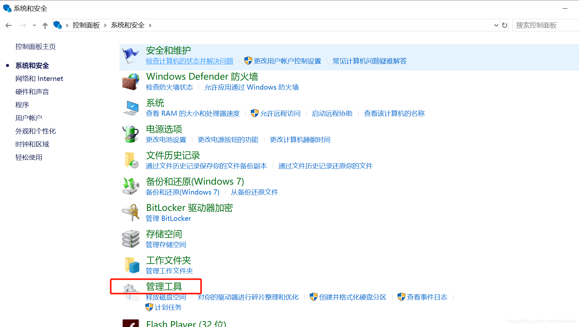Click the shield icon beside 查看事件日志
The height and width of the screenshot is (327, 579).
pyautogui.click(x=401, y=297)
